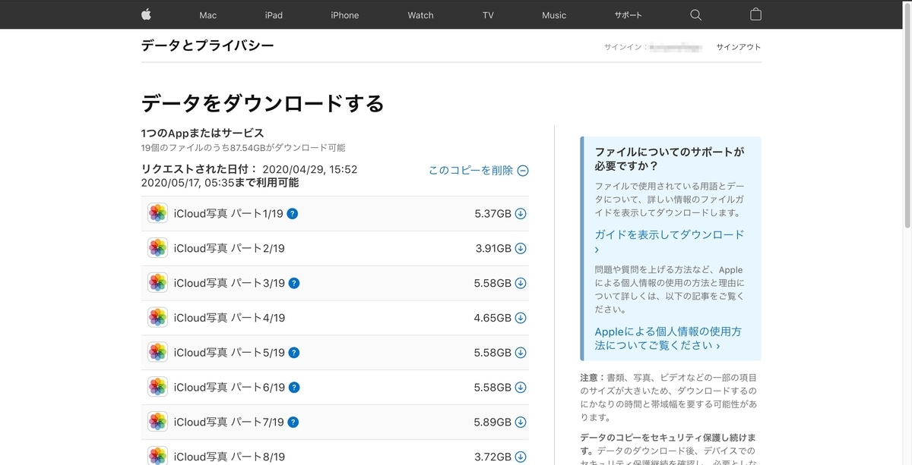Screen dimensions: 912x465
Task: Click Photos icon in パート2/19 row
Action: coord(157,248)
